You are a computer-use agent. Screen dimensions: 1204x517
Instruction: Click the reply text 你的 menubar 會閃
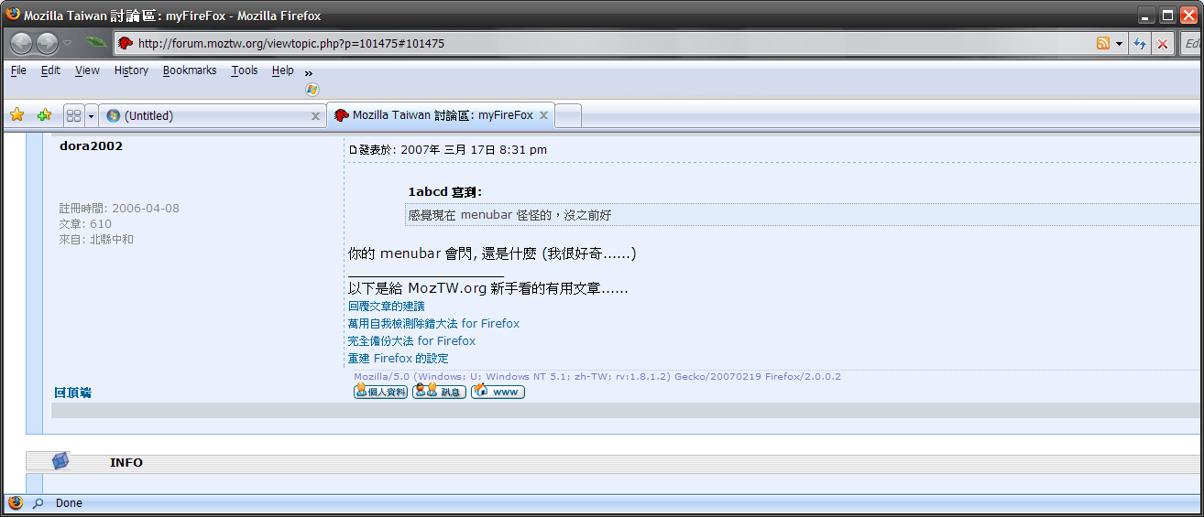tap(492, 253)
